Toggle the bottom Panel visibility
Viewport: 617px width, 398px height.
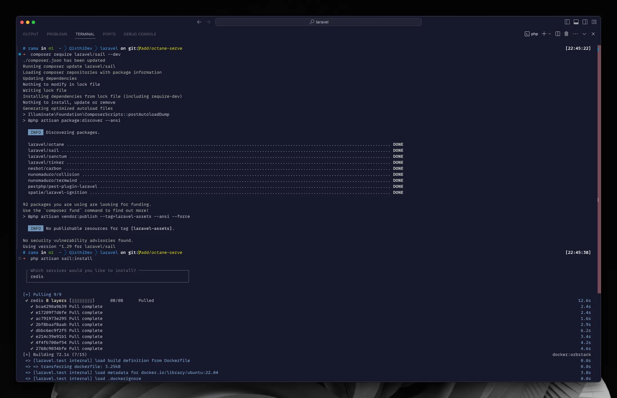pos(576,22)
